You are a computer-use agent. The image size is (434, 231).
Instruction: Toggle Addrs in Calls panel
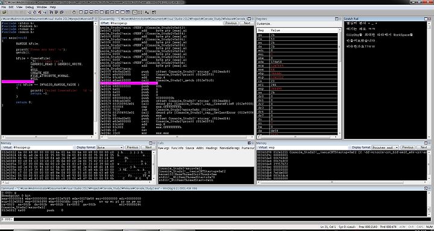click(200, 148)
